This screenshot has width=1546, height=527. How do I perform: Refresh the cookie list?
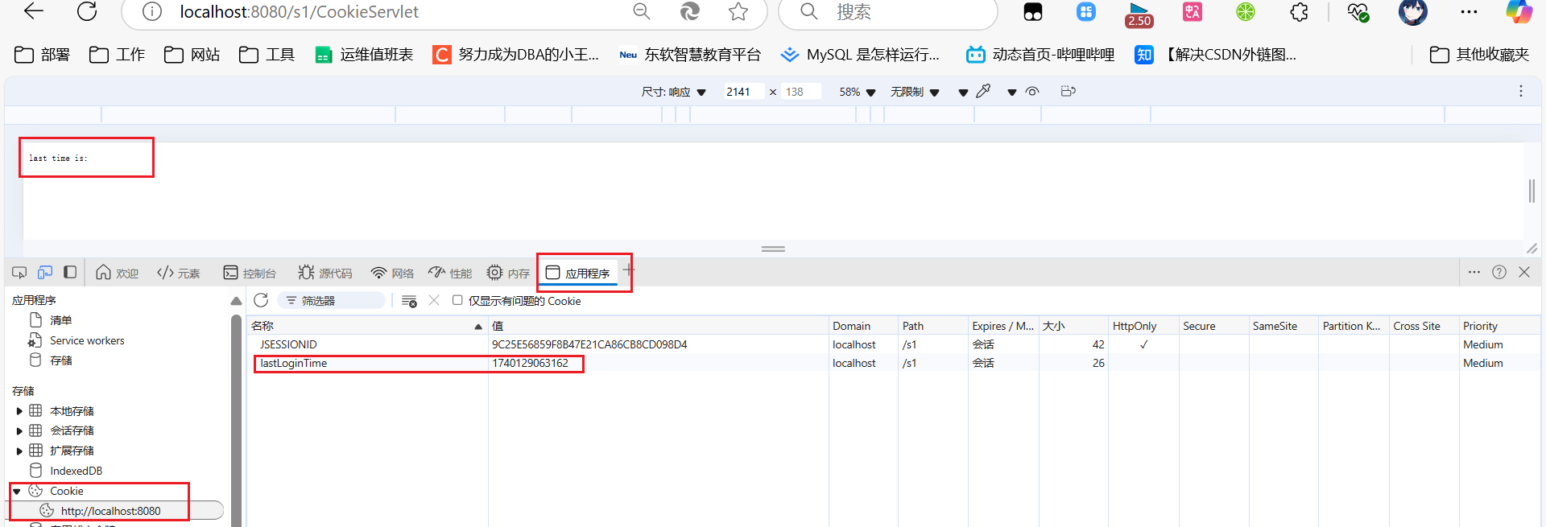click(261, 300)
